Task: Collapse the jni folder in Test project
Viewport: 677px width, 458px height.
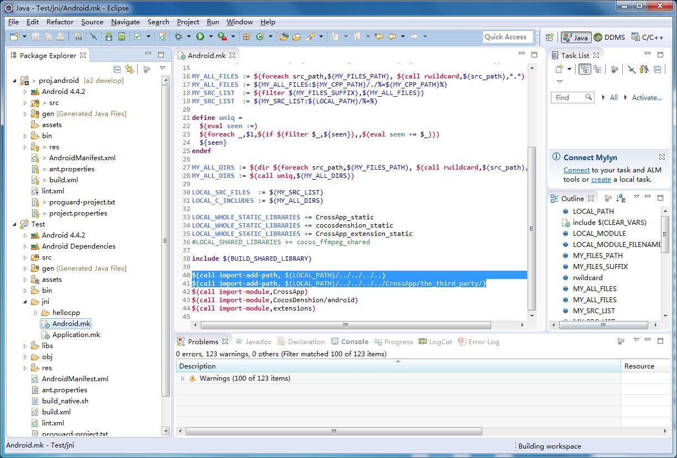Action: pos(25,302)
